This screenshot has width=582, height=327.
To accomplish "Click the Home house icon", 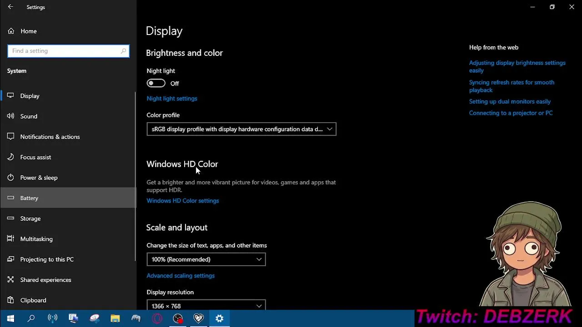I will (x=11, y=31).
